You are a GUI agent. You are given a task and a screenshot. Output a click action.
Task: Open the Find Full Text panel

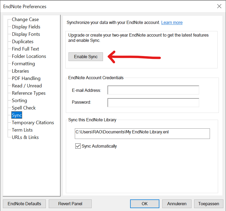point(25,49)
